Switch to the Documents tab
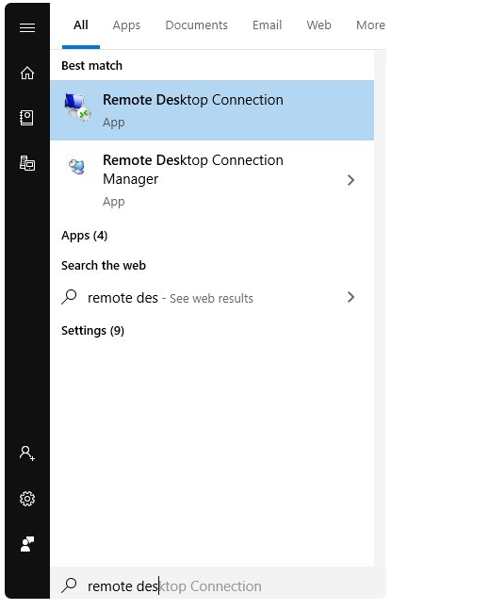Image resolution: width=489 pixels, height=610 pixels. [x=196, y=25]
